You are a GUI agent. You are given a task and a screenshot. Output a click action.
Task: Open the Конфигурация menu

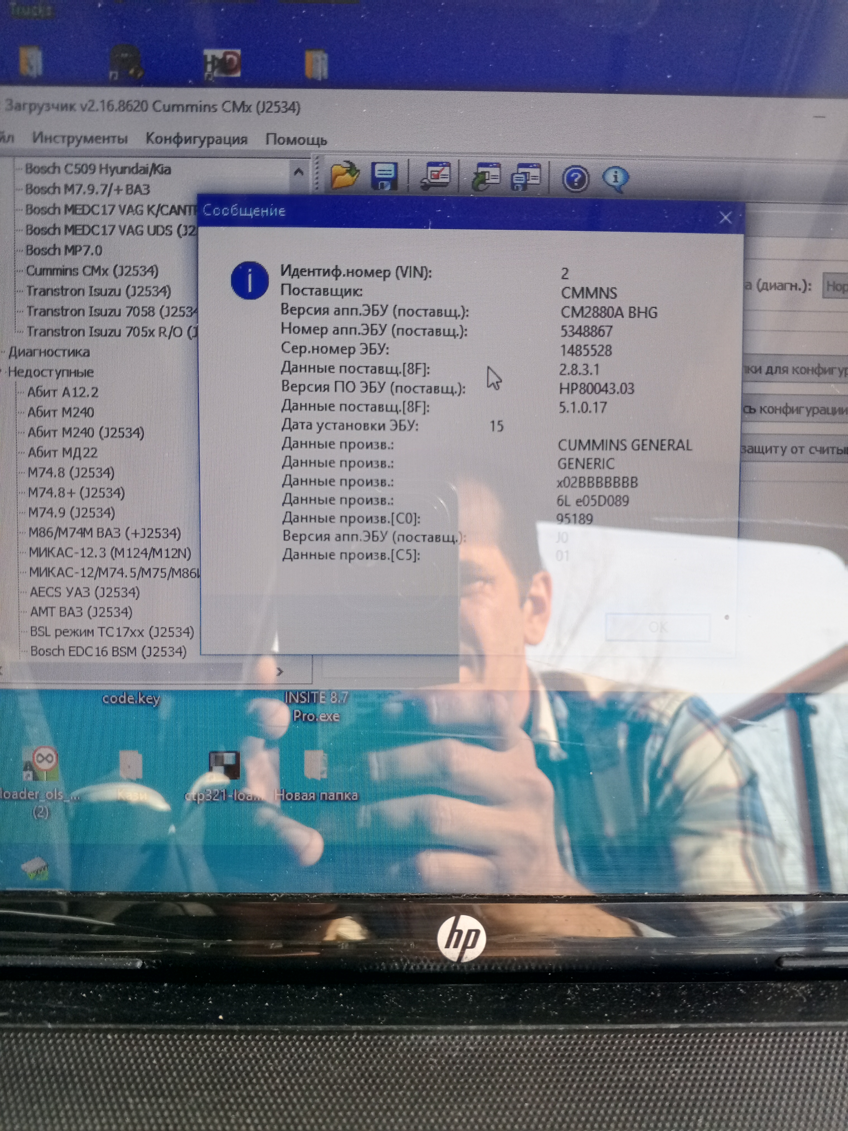point(196,139)
